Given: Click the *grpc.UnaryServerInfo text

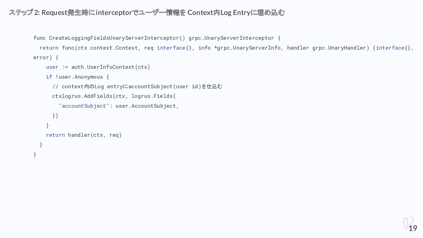Looking at the screenshot, I should point(247,48).
